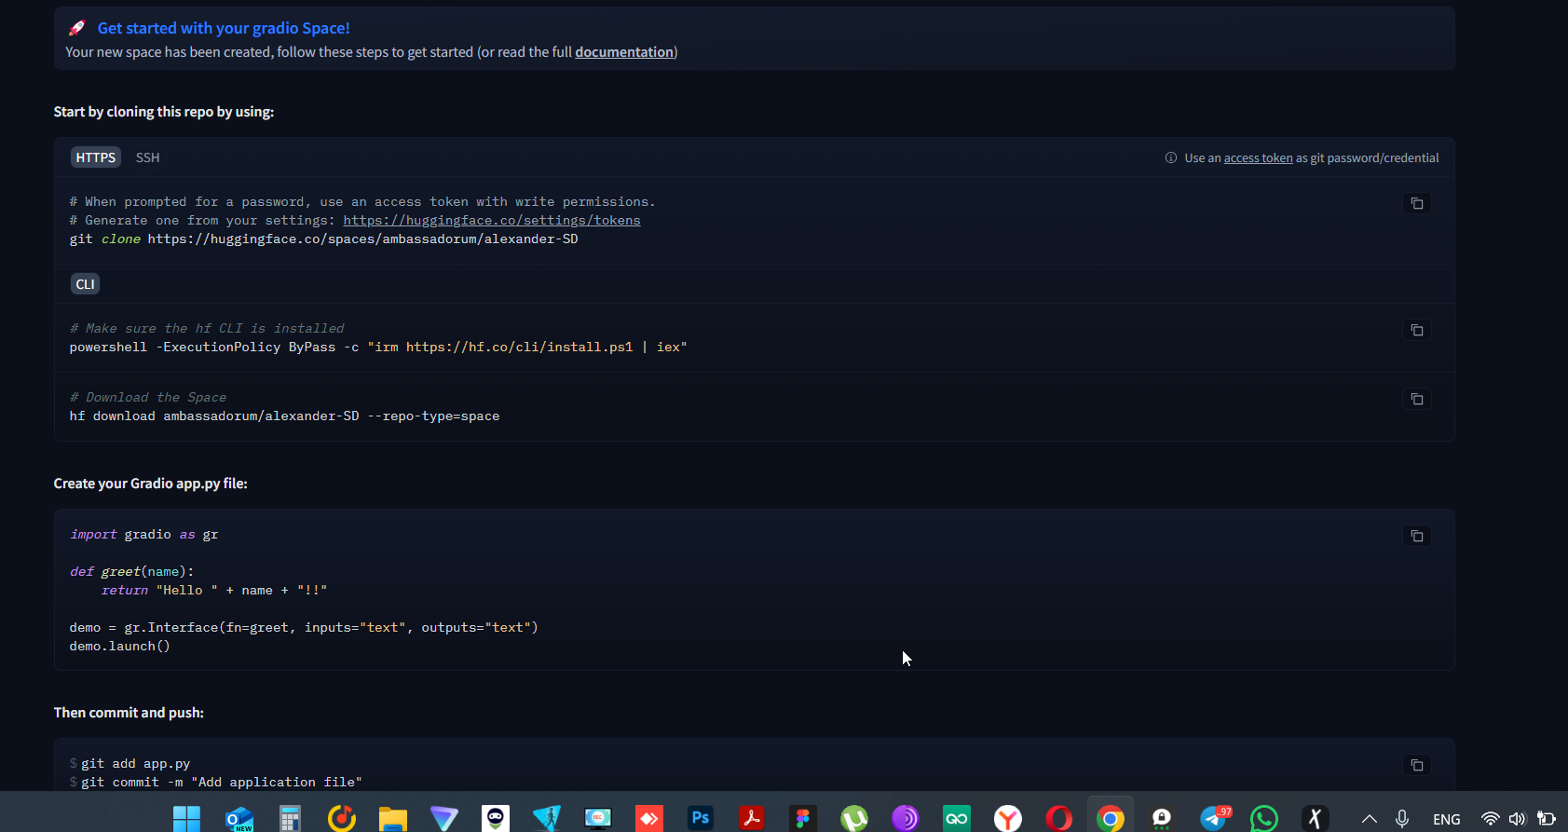Click the '# Download the Space' comment
The height and width of the screenshot is (832, 1568).
click(x=148, y=398)
